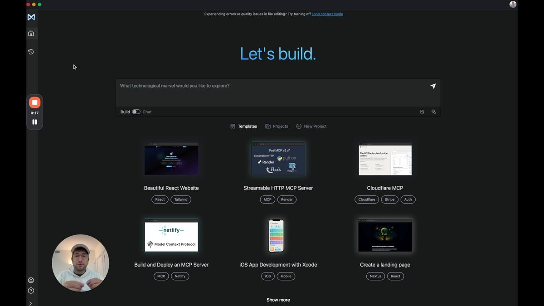
Task: Open the Long context mode link
Action: 327,14
